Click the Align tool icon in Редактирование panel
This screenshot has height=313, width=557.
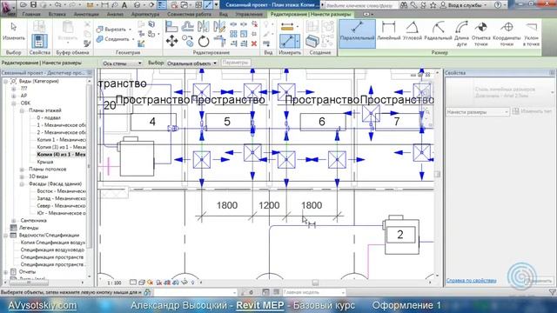pyautogui.click(x=171, y=27)
